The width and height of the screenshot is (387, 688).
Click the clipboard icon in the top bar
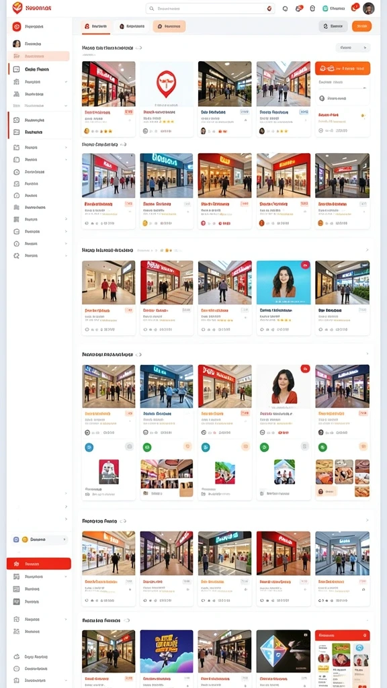pos(312,8)
